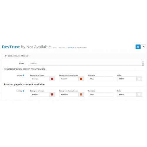The width and height of the screenshot is (147, 147).
Task: Click preview button Font size field
Action: pos(101,79)
